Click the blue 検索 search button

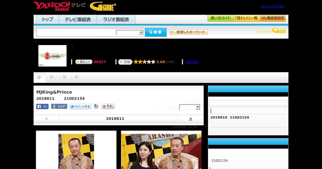click(156, 32)
